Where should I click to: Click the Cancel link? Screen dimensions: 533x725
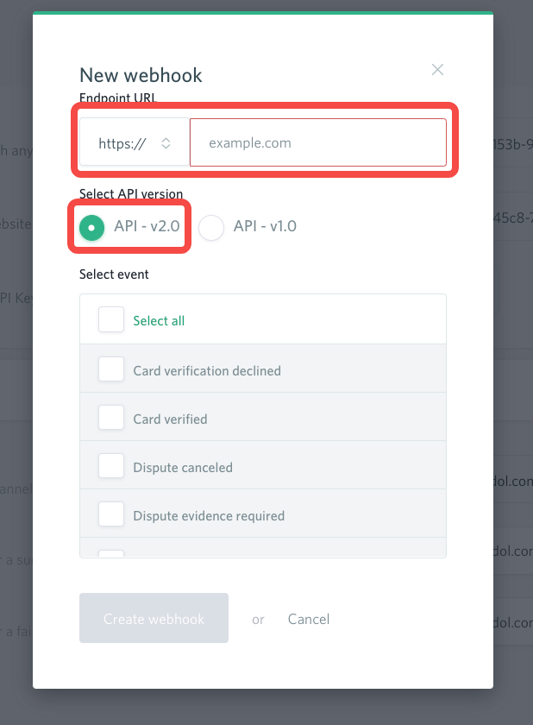309,619
